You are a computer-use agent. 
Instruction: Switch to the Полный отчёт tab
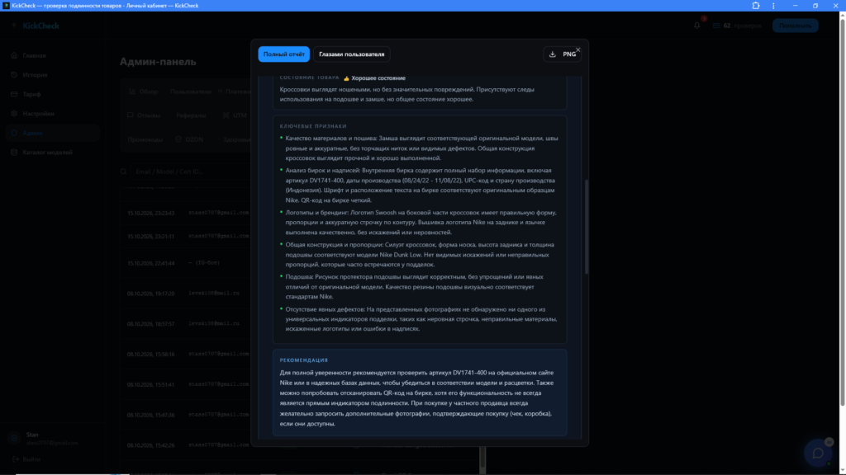(284, 54)
